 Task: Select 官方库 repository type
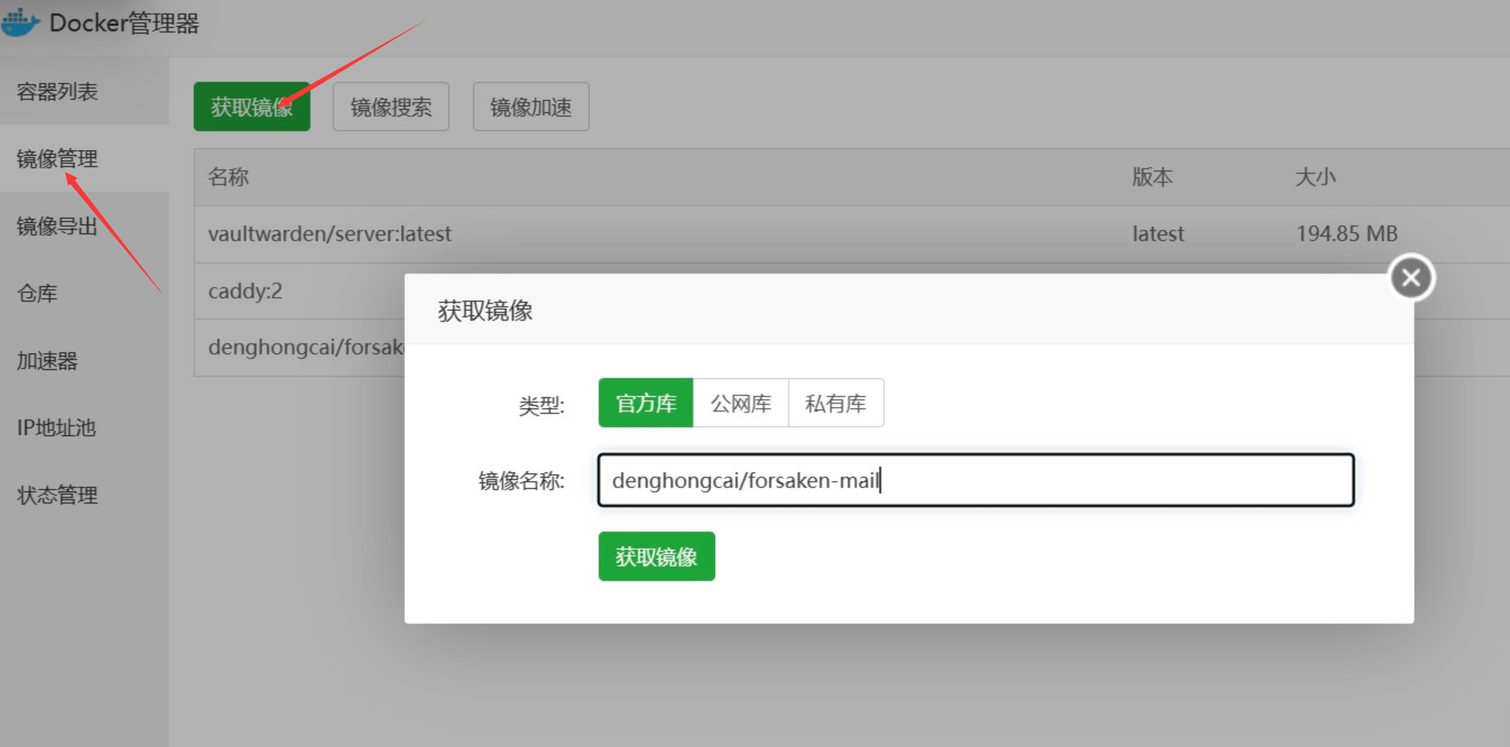pyautogui.click(x=645, y=403)
